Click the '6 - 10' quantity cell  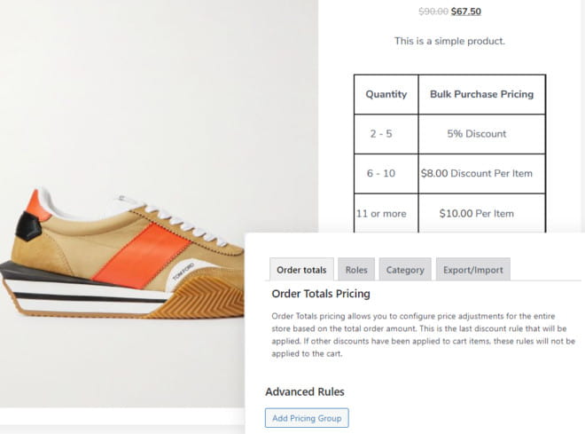pyautogui.click(x=386, y=174)
